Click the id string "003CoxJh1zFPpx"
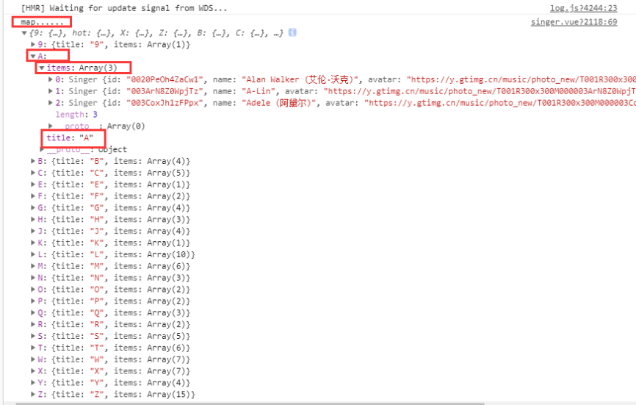The image size is (636, 405). pos(165,103)
